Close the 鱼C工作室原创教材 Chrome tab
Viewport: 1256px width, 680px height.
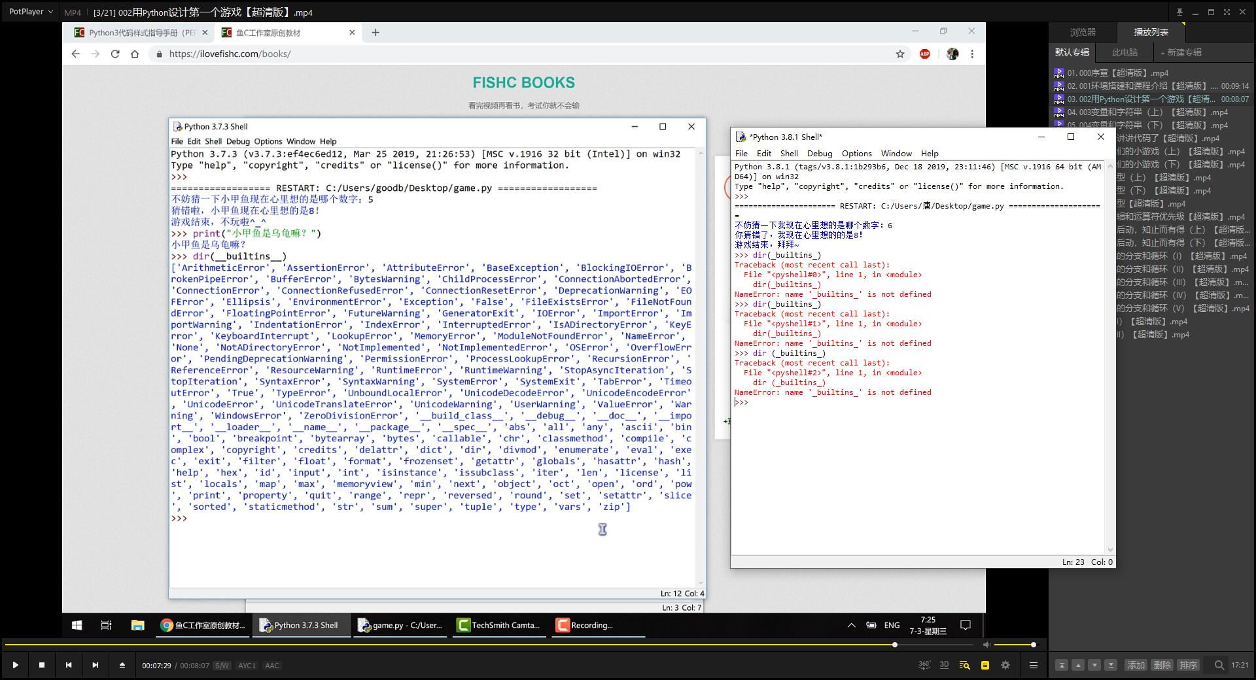(352, 32)
